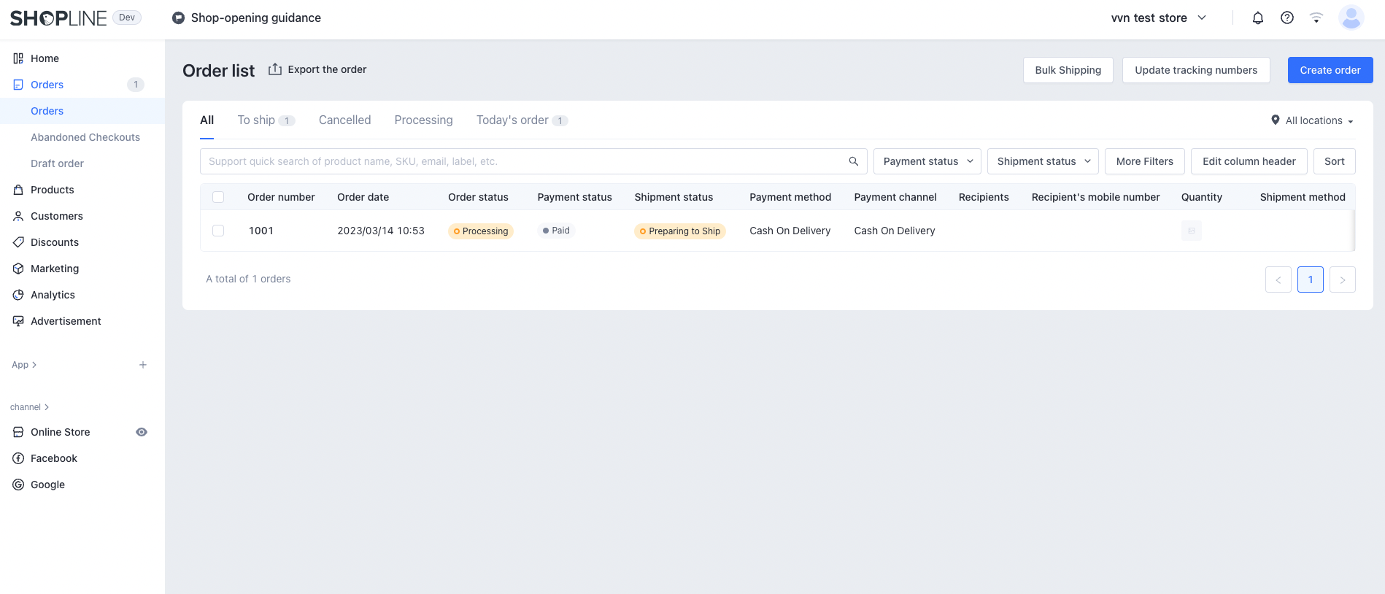Click the plus icon beside App
1385x594 pixels.
click(x=143, y=365)
